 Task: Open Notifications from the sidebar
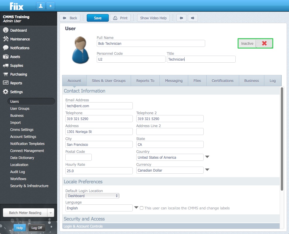20,48
